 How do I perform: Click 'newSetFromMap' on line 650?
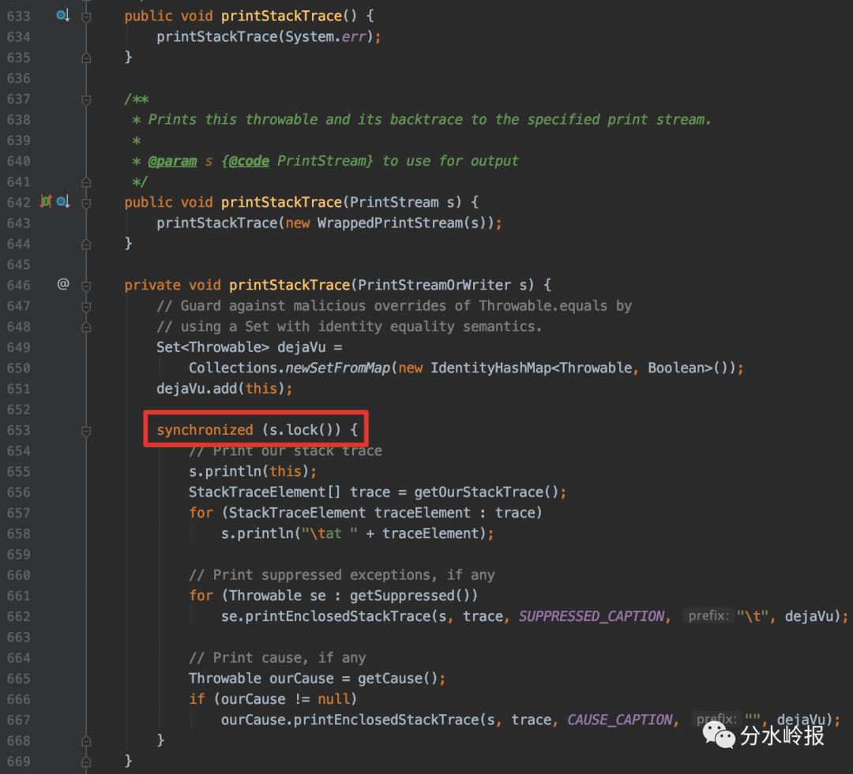point(338,368)
